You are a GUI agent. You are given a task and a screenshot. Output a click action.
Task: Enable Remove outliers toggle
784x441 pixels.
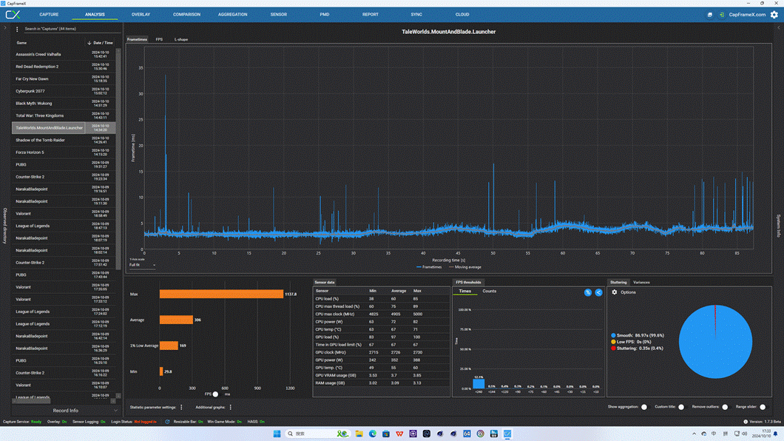coord(725,407)
